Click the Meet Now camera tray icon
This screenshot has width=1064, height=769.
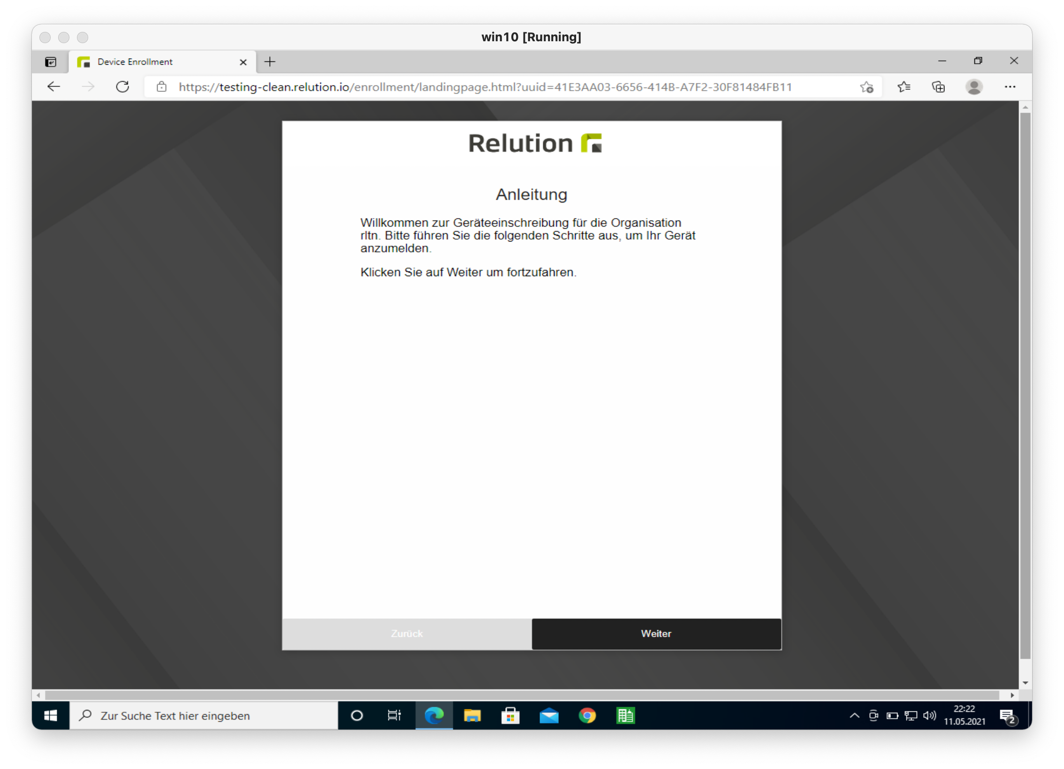pos(873,716)
